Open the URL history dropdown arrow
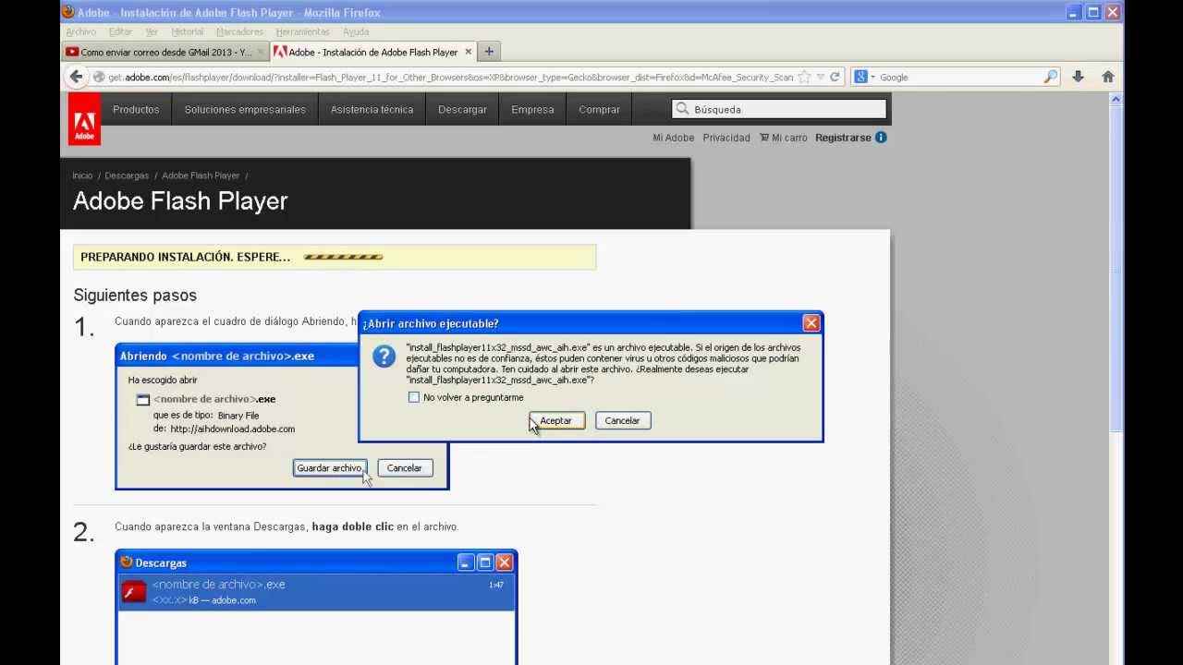 820,77
